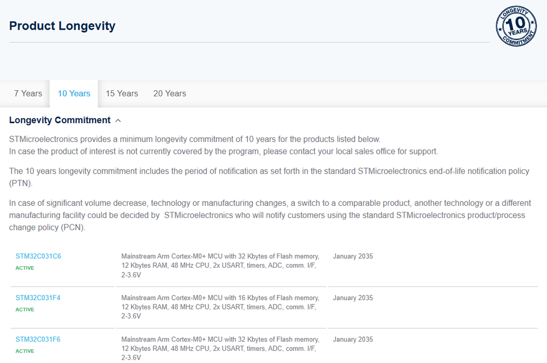Click the 16 Kbytes Flash MCU description
Image resolution: width=547 pixels, height=363 pixels.
220,307
